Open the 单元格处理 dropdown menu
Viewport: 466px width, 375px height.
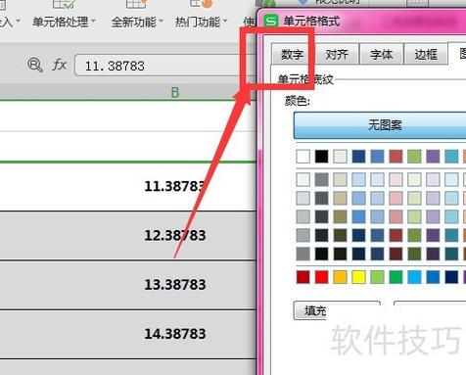point(64,22)
